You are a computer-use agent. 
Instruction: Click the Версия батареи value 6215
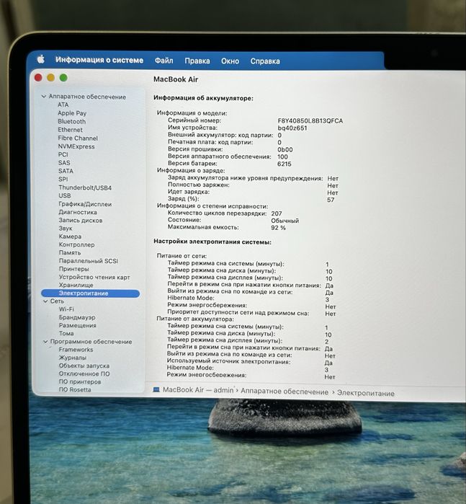[284, 164]
